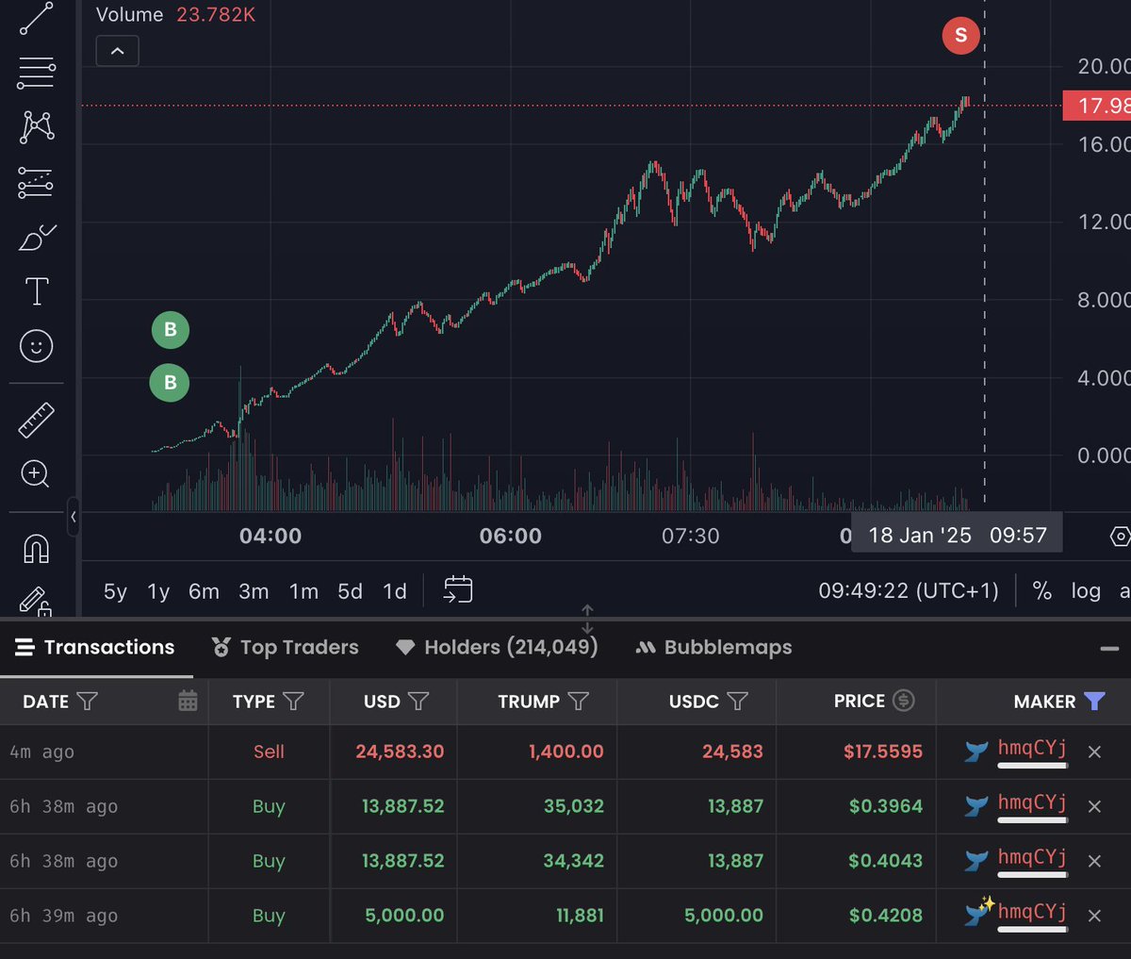Switch to the Bubblemaps tab
This screenshot has height=959, width=1131.
click(x=713, y=647)
